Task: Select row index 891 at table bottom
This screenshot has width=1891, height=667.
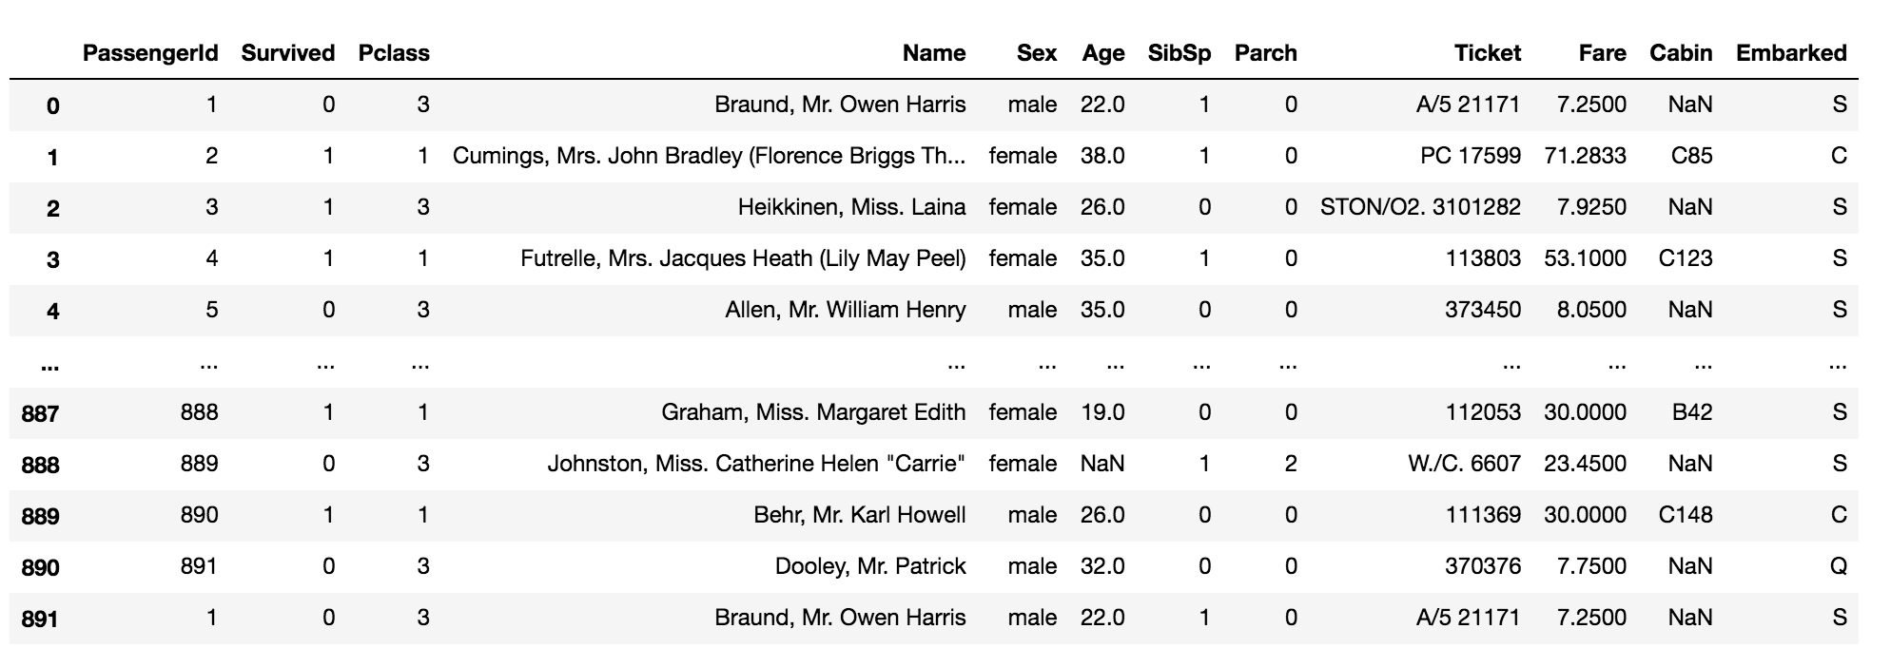Action: [x=40, y=619]
